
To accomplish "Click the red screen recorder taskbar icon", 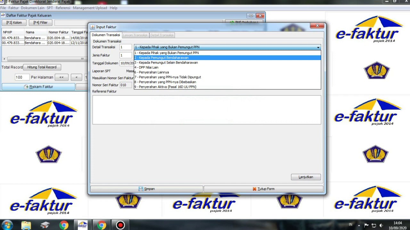I will click(x=120, y=225).
